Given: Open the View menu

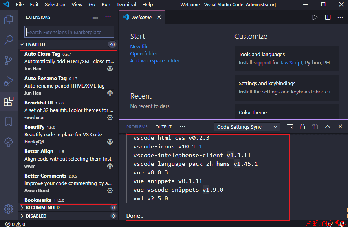Looking at the screenshot, I should 77,5.
